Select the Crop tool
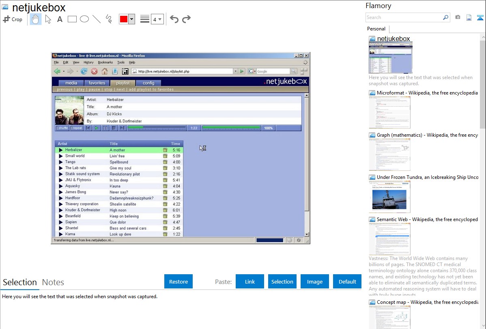The image size is (486, 329). pyautogui.click(x=13, y=19)
